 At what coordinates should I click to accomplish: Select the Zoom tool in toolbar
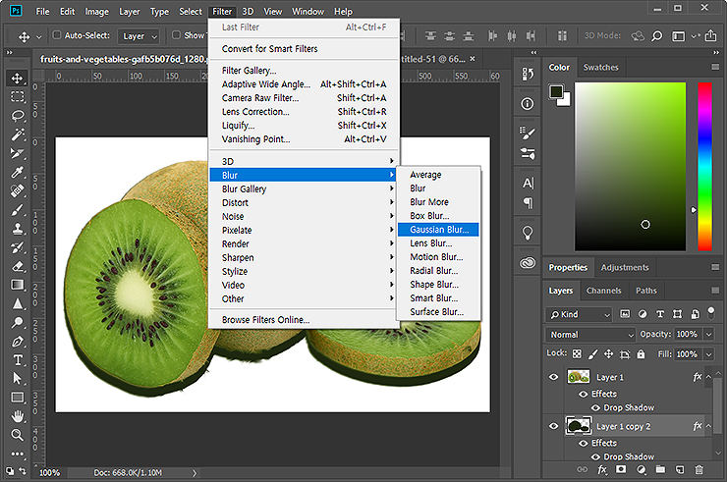pyautogui.click(x=17, y=435)
